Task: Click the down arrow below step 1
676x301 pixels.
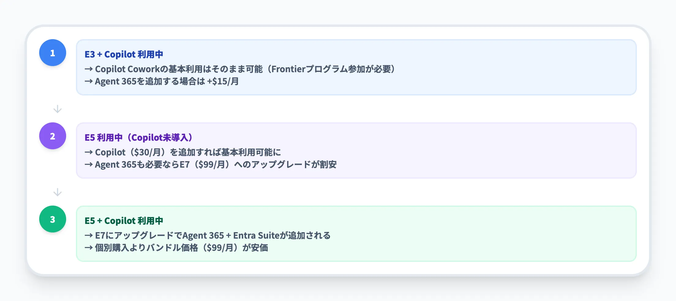Action: click(x=58, y=109)
